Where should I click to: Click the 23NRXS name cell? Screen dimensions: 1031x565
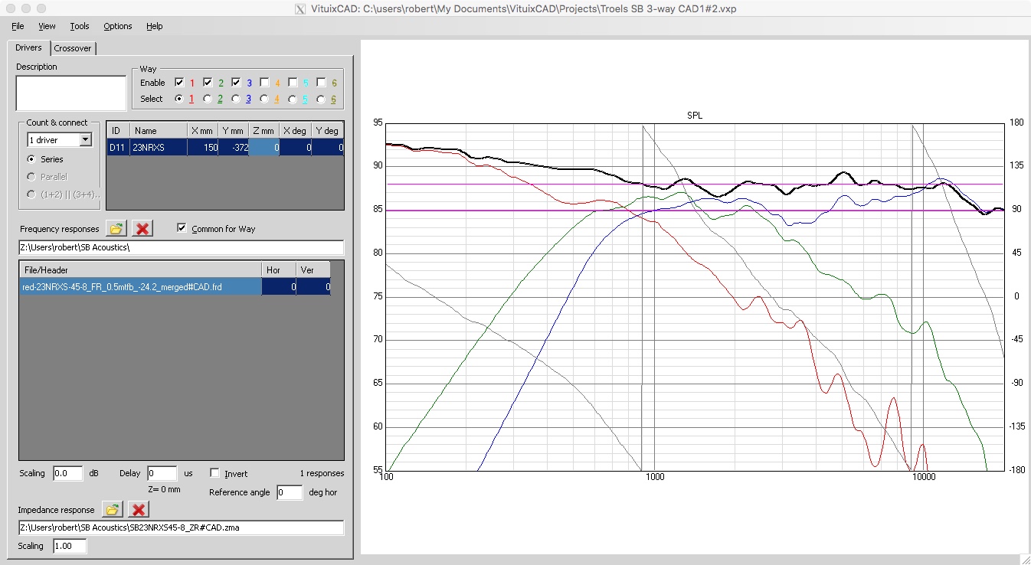(x=159, y=148)
